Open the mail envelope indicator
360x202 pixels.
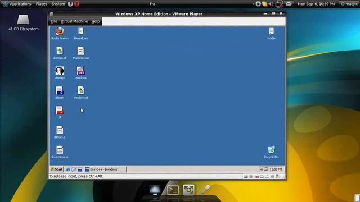tap(289, 4)
